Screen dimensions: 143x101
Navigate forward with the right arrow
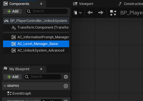click(x=101, y=12)
